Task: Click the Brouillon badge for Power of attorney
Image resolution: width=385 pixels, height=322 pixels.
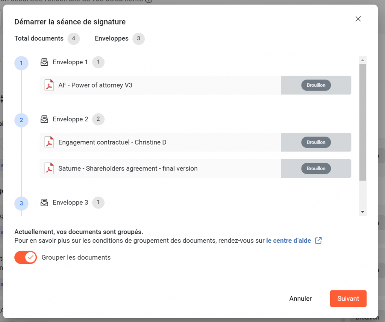Action: click(316, 85)
